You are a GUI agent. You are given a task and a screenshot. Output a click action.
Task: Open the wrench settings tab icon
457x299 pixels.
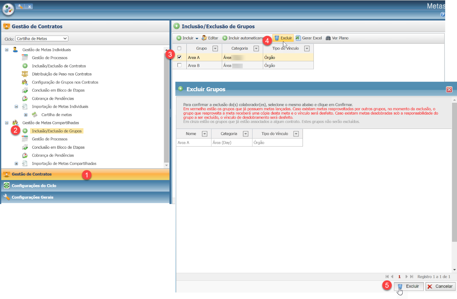pos(20,6)
